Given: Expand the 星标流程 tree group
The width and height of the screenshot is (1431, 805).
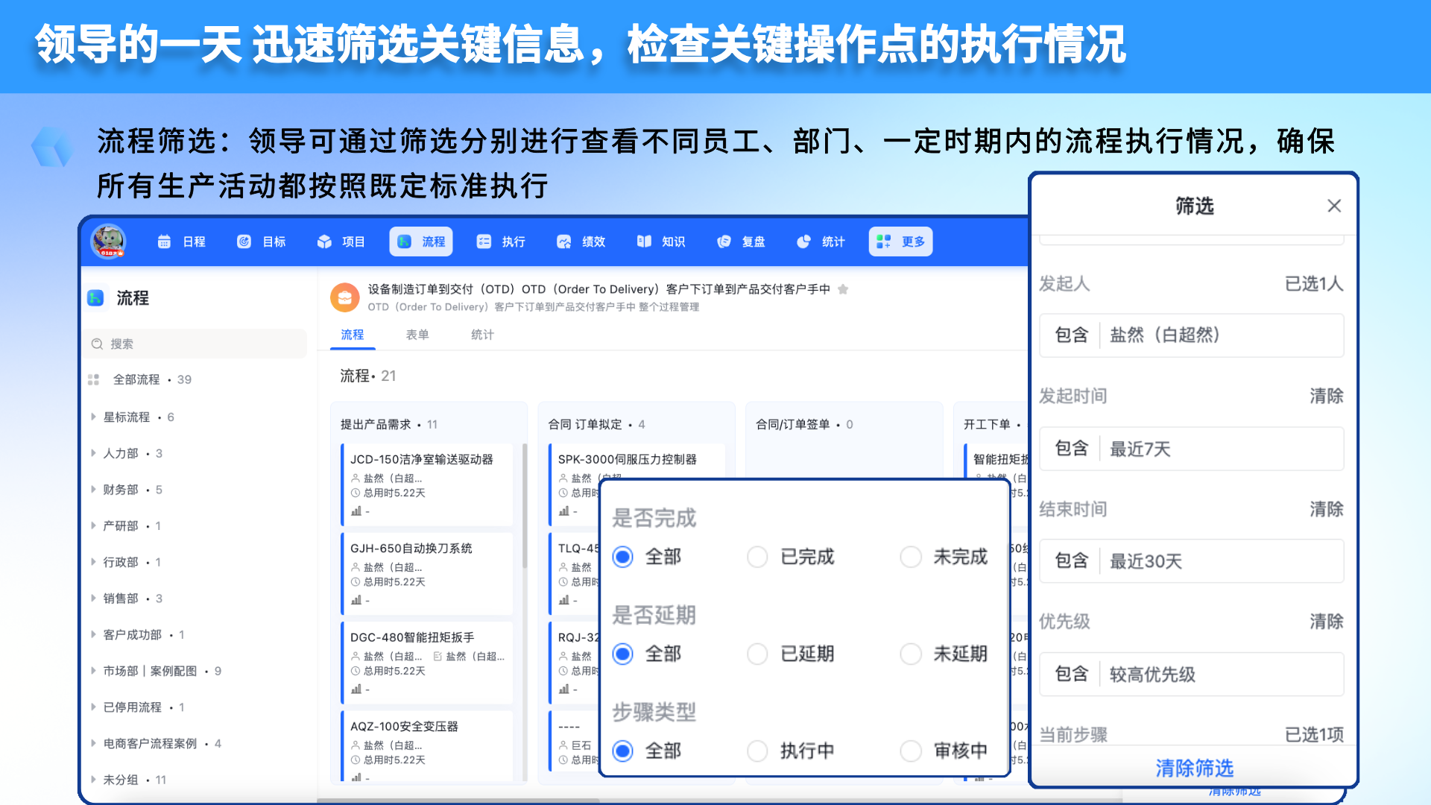Looking at the screenshot, I should point(93,417).
